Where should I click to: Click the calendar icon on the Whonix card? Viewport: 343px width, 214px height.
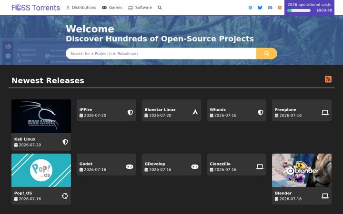click(x=212, y=116)
